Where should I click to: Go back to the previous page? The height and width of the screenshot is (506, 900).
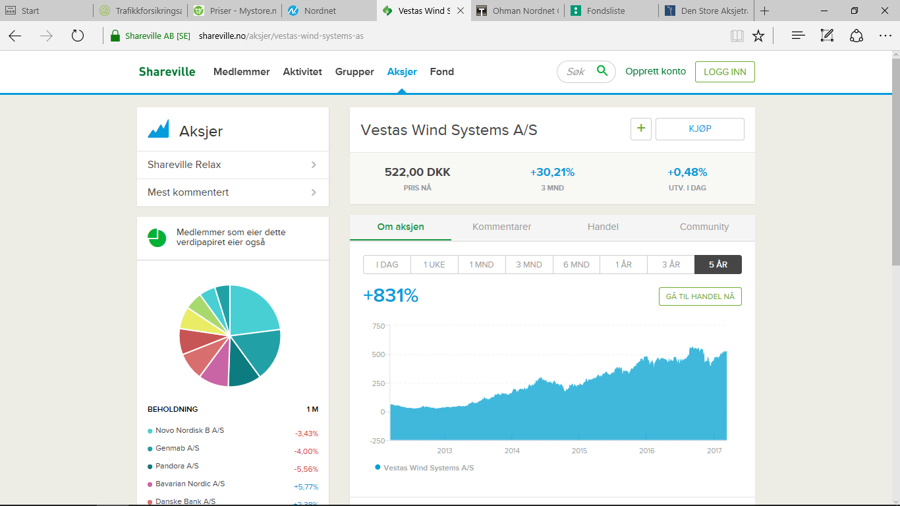15,36
